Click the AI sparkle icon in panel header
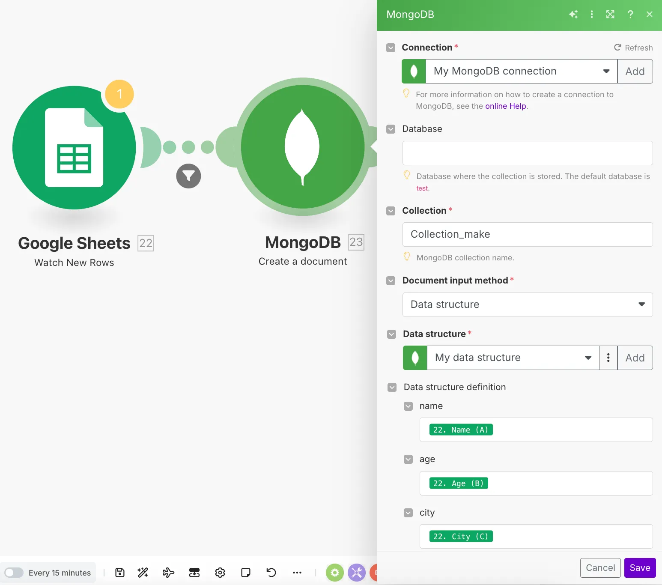The height and width of the screenshot is (585, 662). tap(573, 15)
